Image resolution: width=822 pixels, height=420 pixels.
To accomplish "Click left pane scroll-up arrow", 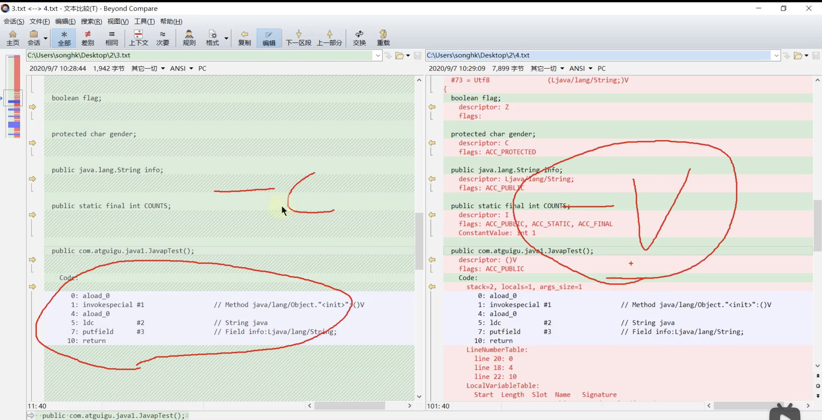I will click(x=419, y=80).
